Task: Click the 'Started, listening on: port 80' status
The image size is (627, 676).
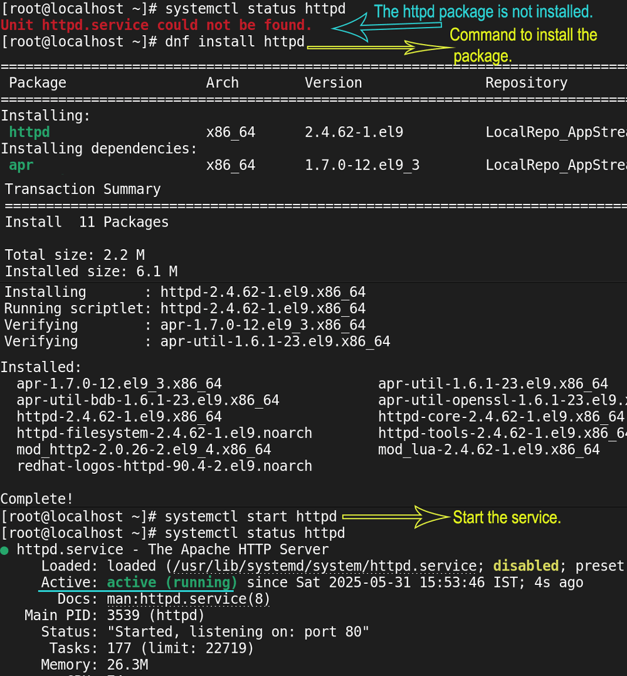Action: 238,631
